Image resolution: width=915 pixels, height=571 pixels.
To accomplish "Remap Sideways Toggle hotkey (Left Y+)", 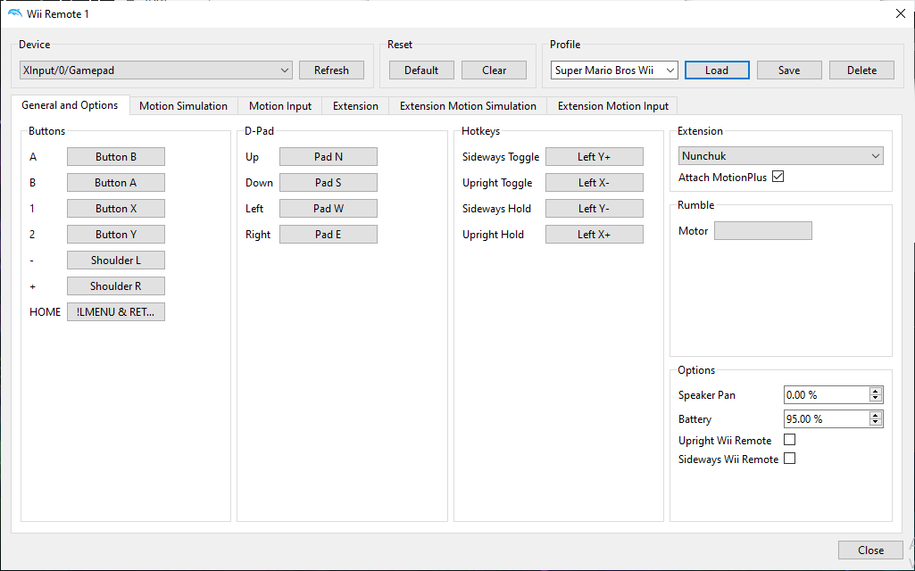I will [594, 156].
